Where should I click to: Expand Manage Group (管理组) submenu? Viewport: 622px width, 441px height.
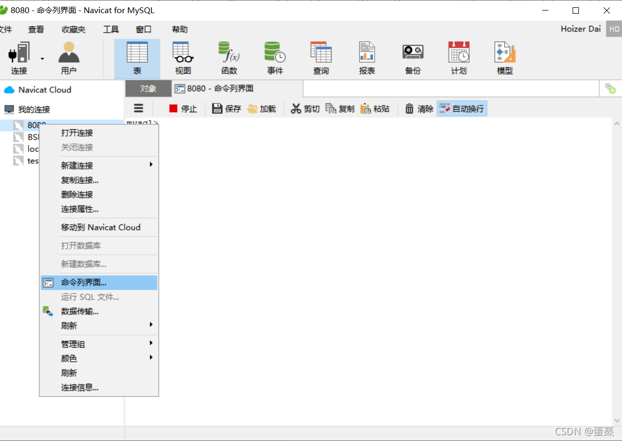(99, 344)
